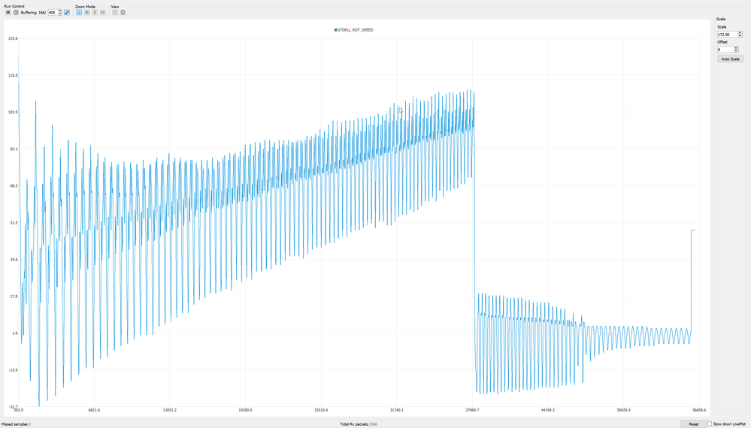Click the STOPLL_ROT_SPEED legend entry

pyautogui.click(x=353, y=30)
